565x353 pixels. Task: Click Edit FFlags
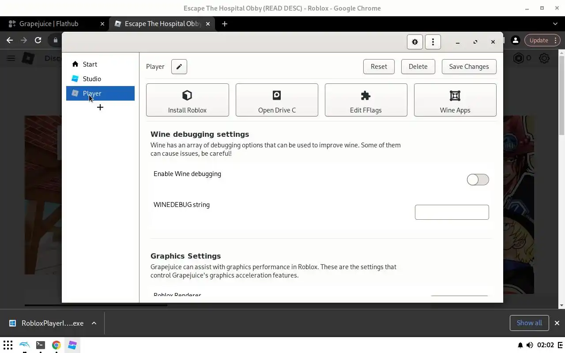tap(366, 100)
